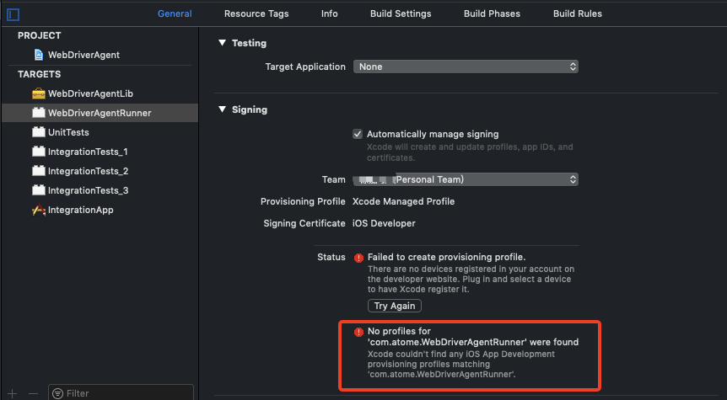The image size is (727, 400).
Task: Click the IntegrationApp application icon
Action: (39, 210)
